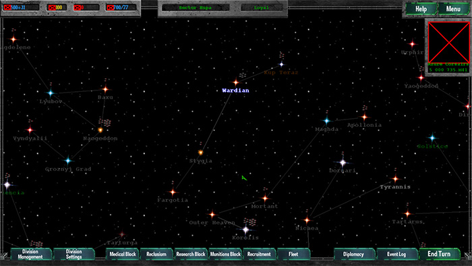Select the Wardian star system
The width and height of the screenshot is (472, 266).
[x=236, y=82]
